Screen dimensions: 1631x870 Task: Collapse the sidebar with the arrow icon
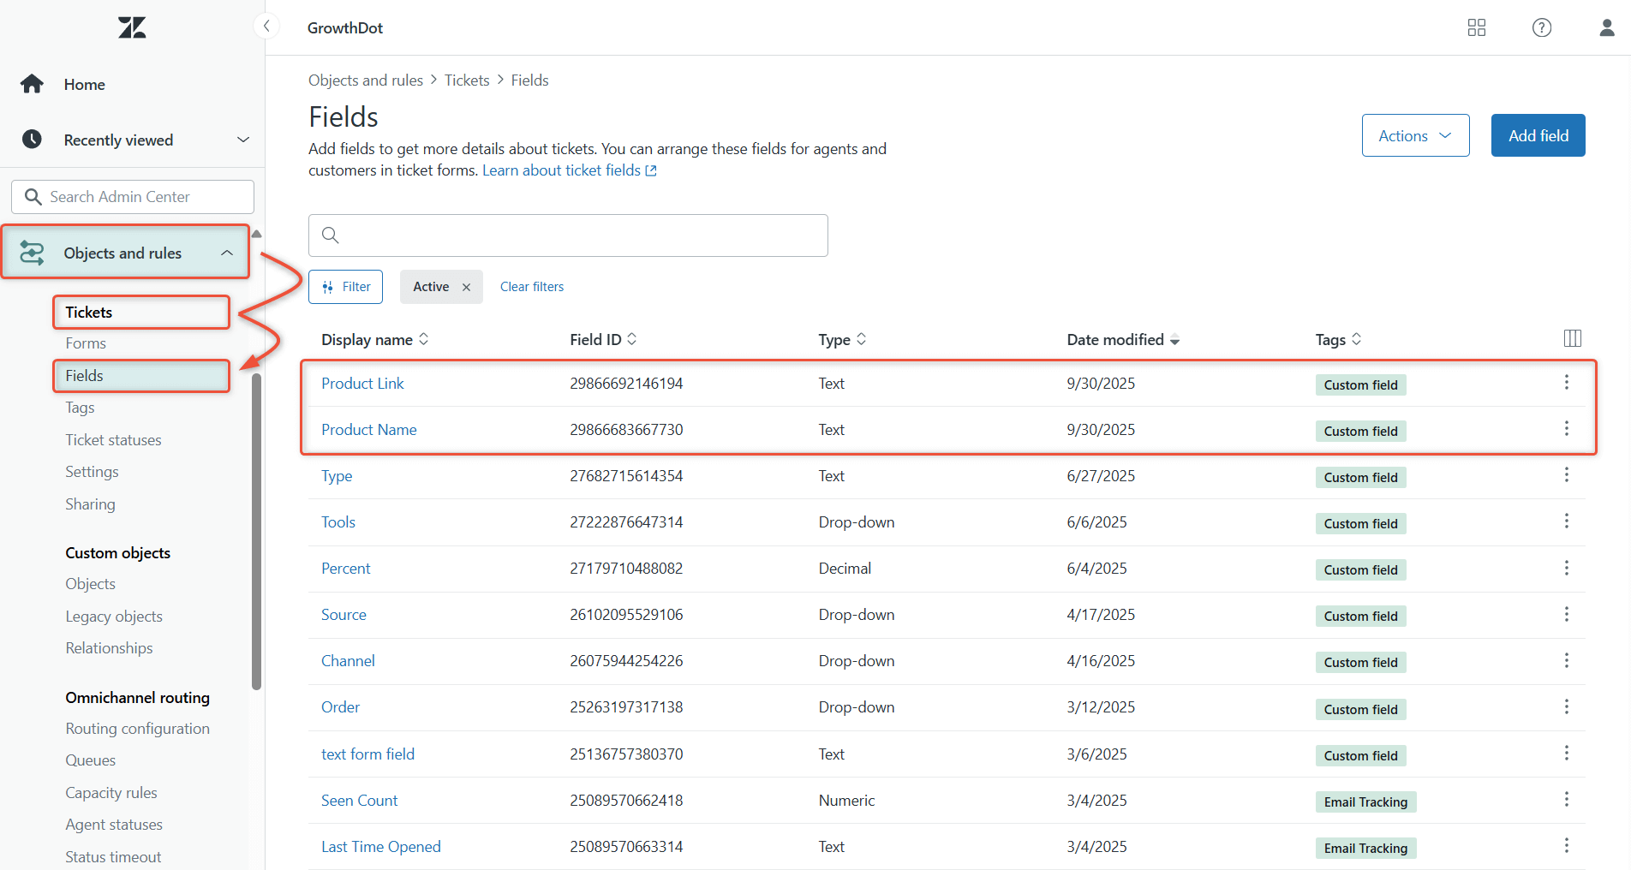pyautogui.click(x=266, y=27)
